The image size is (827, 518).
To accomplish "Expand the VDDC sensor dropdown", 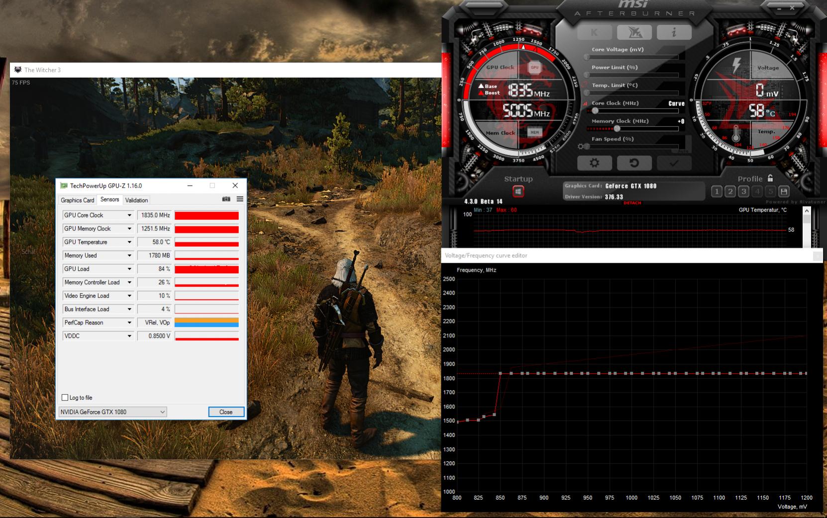I will coord(129,336).
